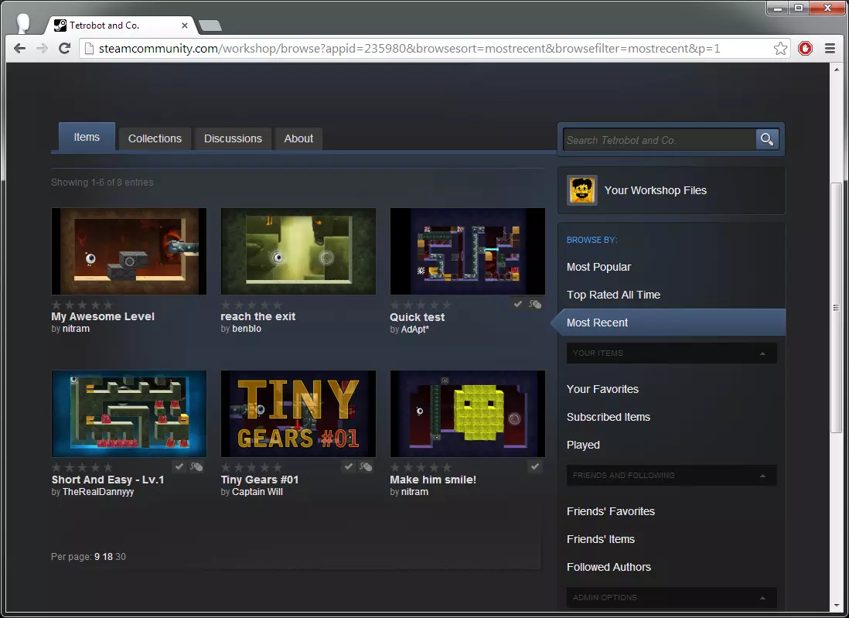Viewport: 849px width, 618px height.
Task: Open Subscribed Items
Action: tap(608, 417)
